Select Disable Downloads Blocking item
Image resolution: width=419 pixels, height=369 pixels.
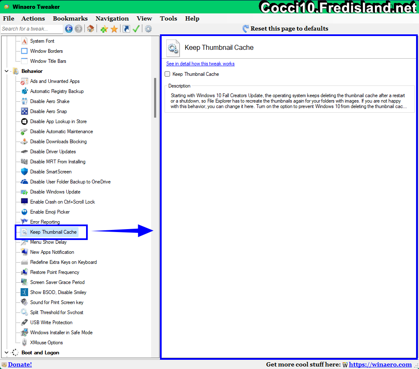(x=58, y=142)
